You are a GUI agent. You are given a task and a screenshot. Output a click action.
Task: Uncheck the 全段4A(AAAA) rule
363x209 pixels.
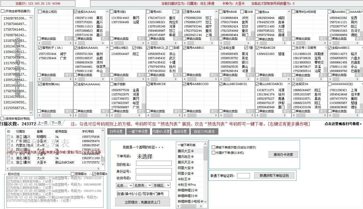[75, 48]
